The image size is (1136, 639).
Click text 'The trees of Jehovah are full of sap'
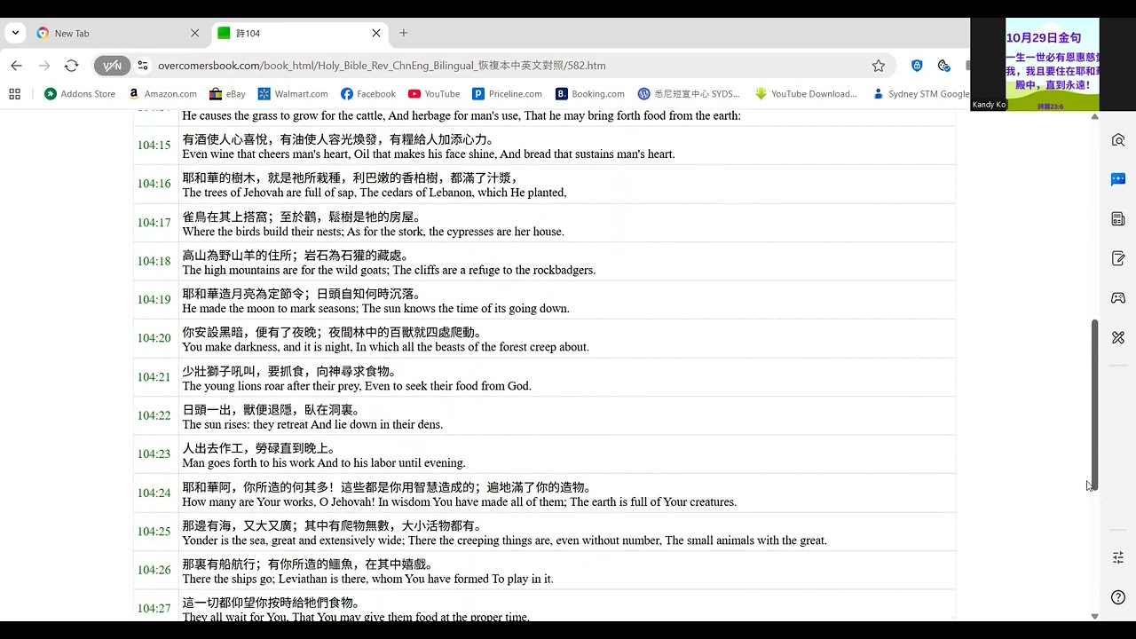click(x=268, y=193)
